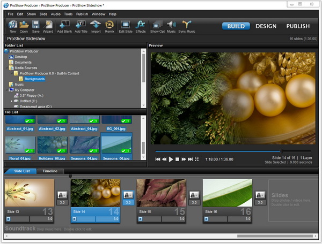Fast forward the preview

coord(184,159)
